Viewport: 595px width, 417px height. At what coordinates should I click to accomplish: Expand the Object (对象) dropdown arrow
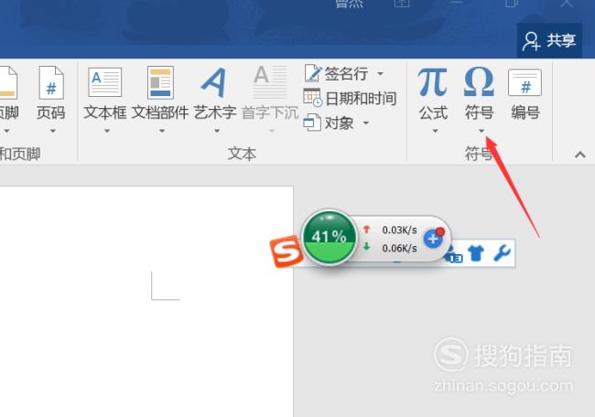click(x=366, y=123)
